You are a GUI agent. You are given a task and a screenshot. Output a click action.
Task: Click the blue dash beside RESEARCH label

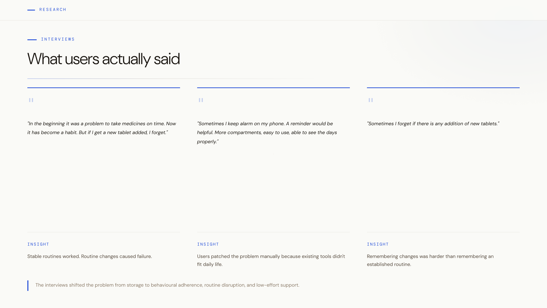pyautogui.click(x=31, y=10)
